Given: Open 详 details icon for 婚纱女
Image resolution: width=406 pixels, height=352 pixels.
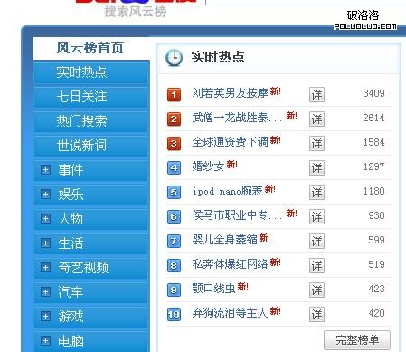Looking at the screenshot, I should coord(316,168).
